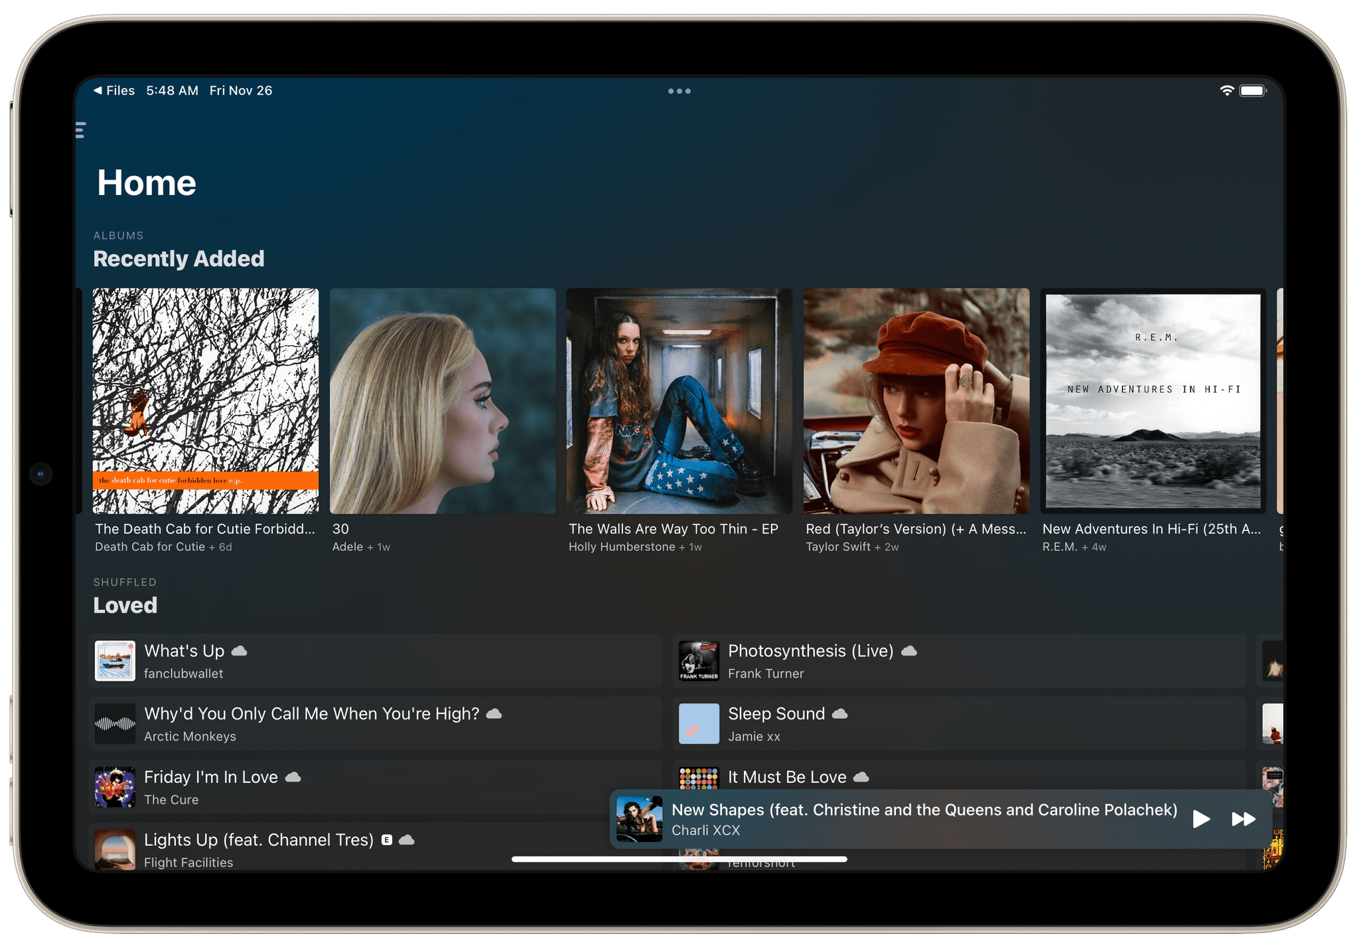
Task: Open Death Cab for Cutie Forbidden Love album cover
Action: pyautogui.click(x=206, y=401)
